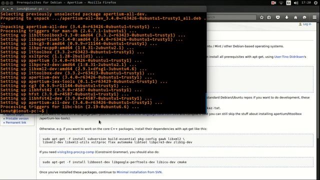
Task: Save page to Pocket icon
Action: click(278, 17)
